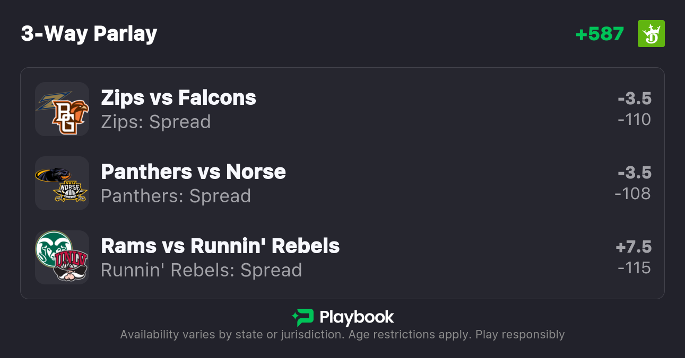This screenshot has width=685, height=358.
Task: Select the Panthers vs Norse matchup title
Action: pos(193,172)
